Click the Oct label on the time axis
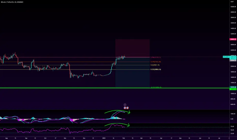Viewport: 237px width, 140px height. (45, 138)
